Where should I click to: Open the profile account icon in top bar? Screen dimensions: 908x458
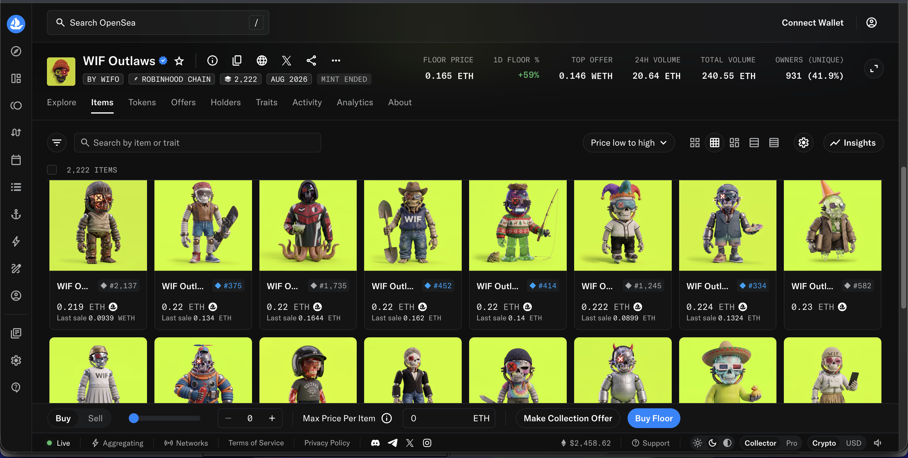tap(871, 23)
